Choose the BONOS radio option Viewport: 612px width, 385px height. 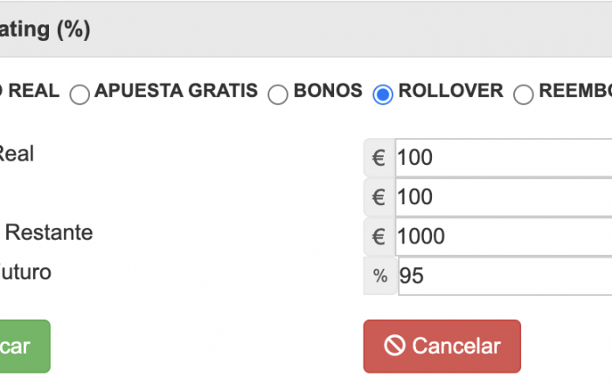click(x=278, y=94)
